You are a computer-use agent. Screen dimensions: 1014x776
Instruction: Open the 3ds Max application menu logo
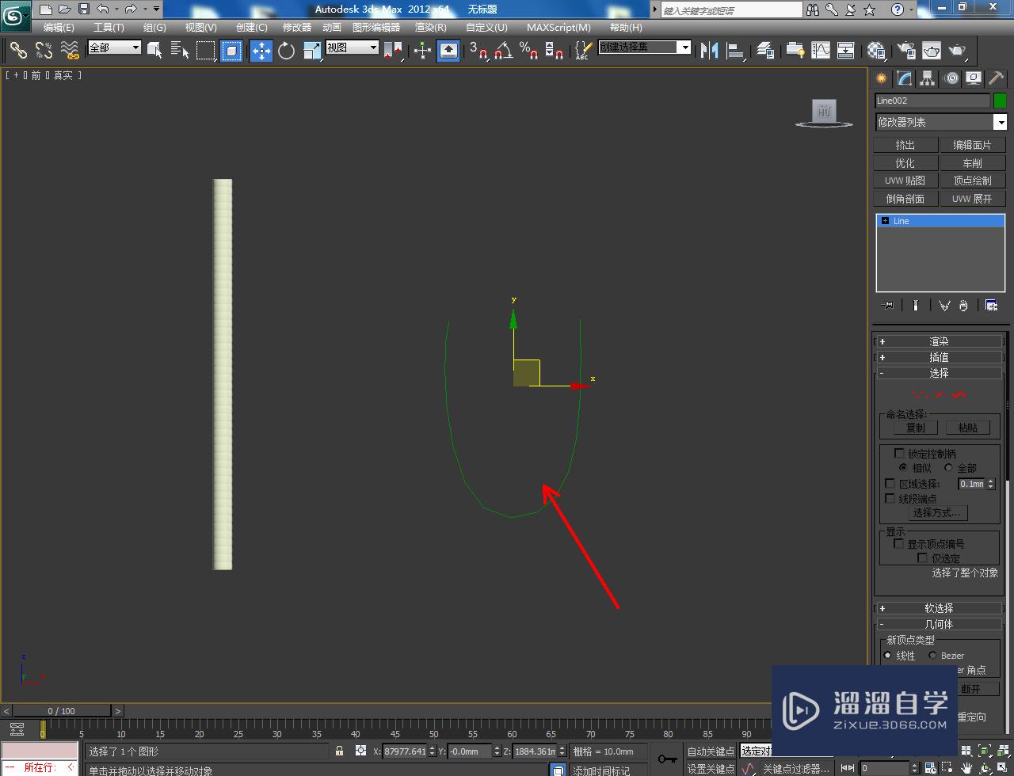[x=15, y=14]
